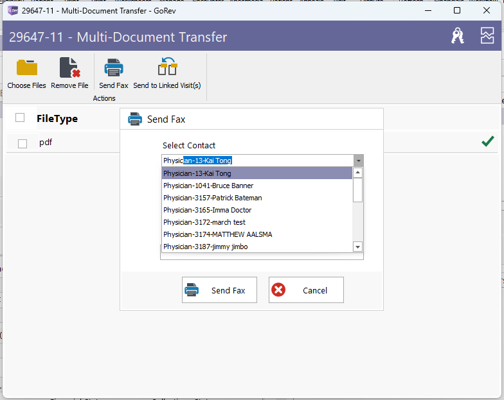Choose Physician-3157-Patrick Bateman contact
The image size is (504, 400).
213,198
